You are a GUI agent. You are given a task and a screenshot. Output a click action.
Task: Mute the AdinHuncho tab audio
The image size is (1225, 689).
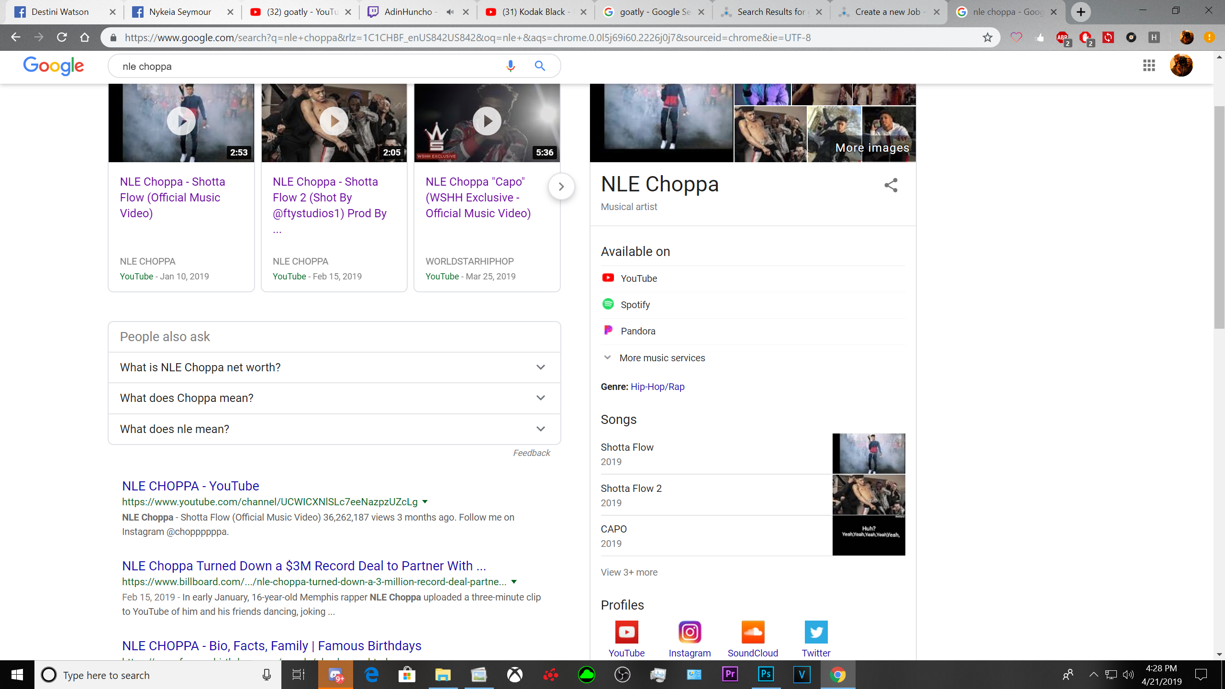[x=450, y=12]
